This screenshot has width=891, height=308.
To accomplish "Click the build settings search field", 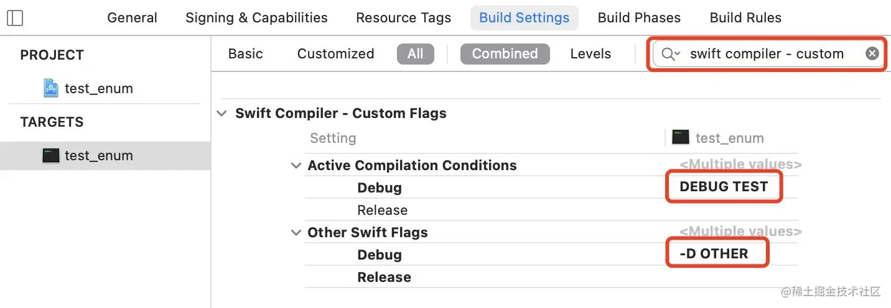I will [767, 54].
